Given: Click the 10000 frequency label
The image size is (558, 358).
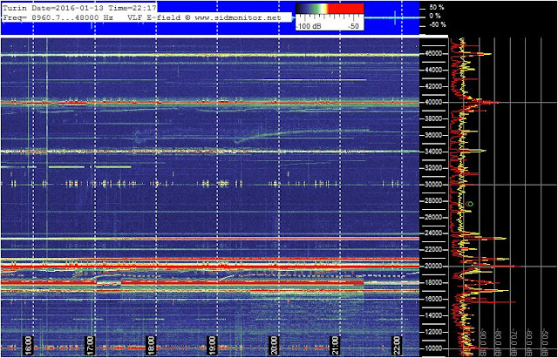Looking at the screenshot, I should [433, 348].
